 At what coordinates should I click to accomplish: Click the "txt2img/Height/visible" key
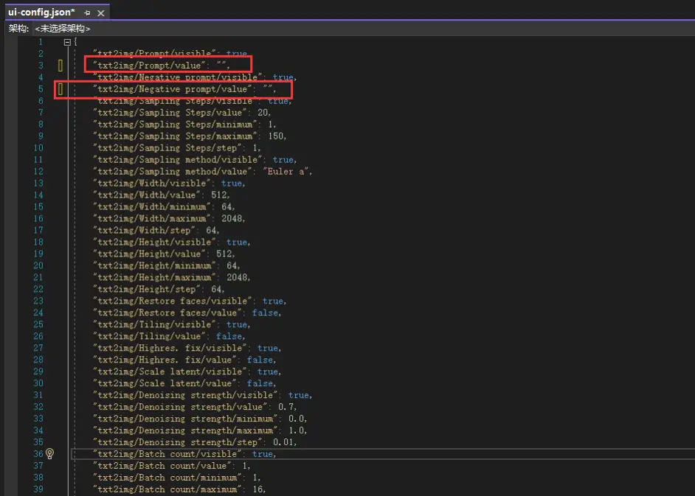point(154,242)
